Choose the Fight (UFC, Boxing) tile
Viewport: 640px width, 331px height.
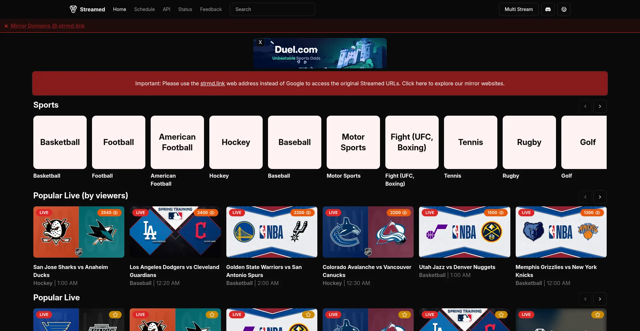pyautogui.click(x=412, y=142)
